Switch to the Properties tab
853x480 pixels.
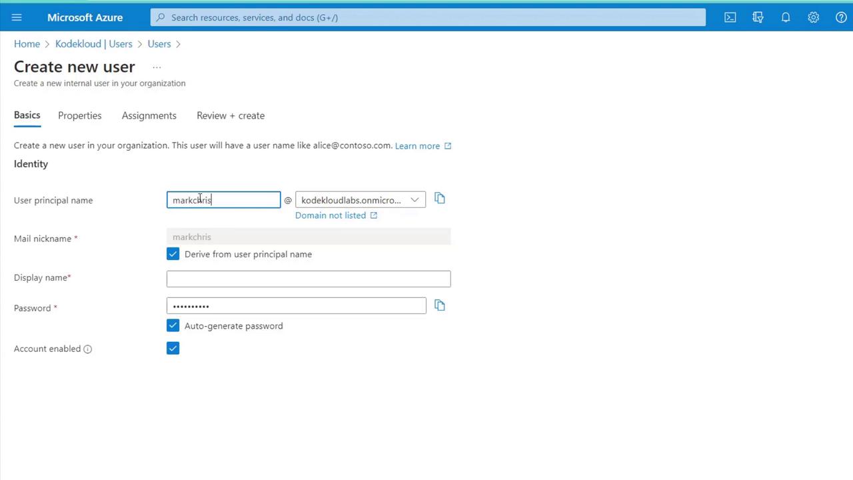click(x=80, y=115)
